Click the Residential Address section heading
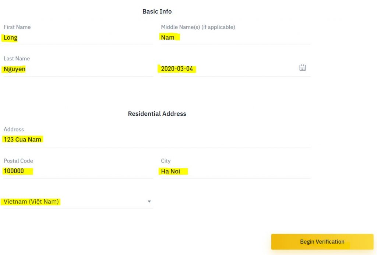This screenshot has width=377, height=255. (157, 113)
